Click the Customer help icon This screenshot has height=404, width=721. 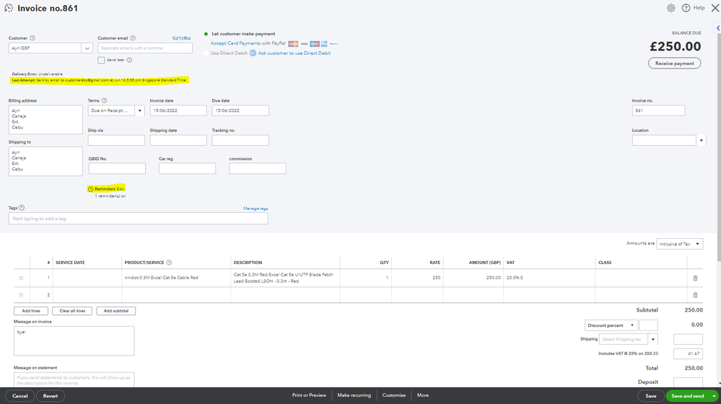click(32, 38)
